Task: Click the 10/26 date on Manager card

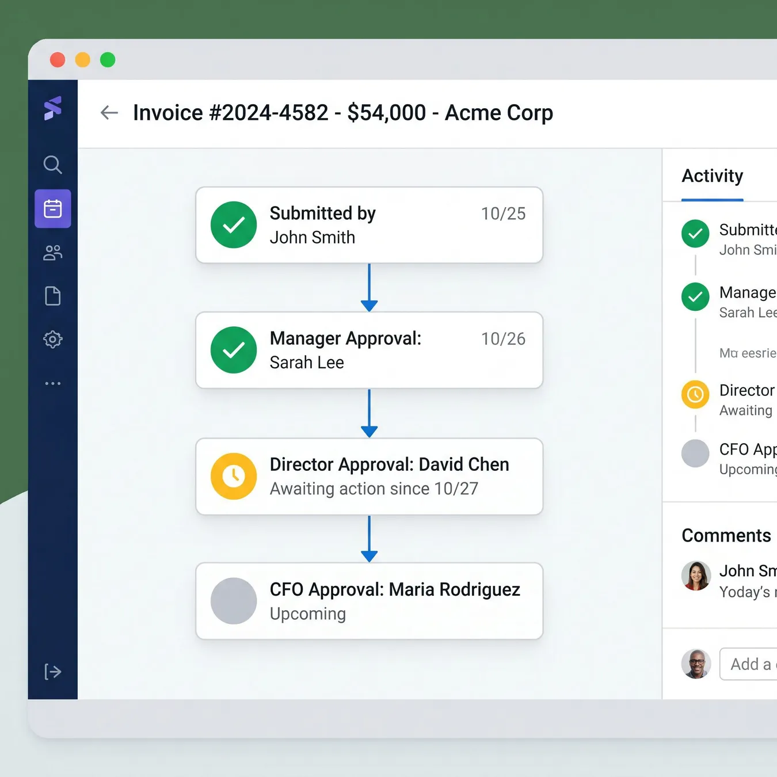Action: 503,339
